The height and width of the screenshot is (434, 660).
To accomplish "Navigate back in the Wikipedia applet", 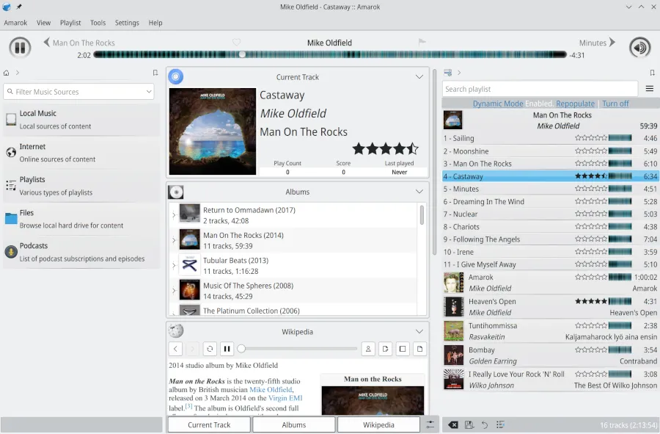I will point(175,349).
